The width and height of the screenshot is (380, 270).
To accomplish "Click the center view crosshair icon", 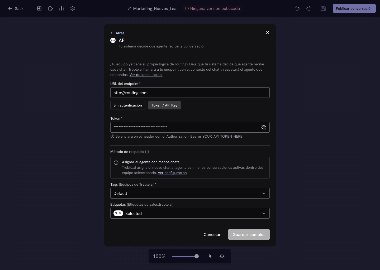I will pyautogui.click(x=222, y=256).
